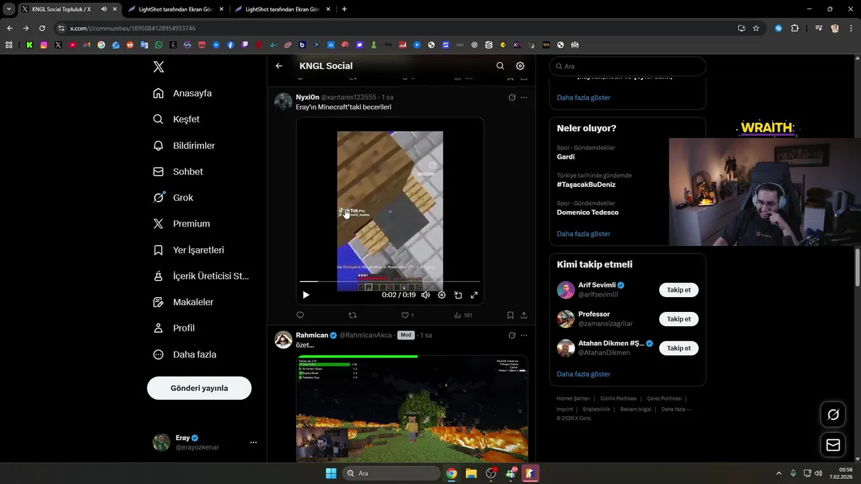Reply to Nyxi0n's post
861x484 pixels.
point(300,315)
